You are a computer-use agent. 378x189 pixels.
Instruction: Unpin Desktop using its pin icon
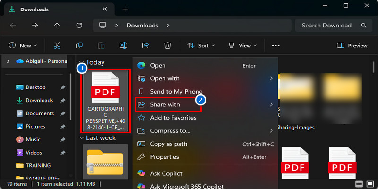click(x=63, y=87)
